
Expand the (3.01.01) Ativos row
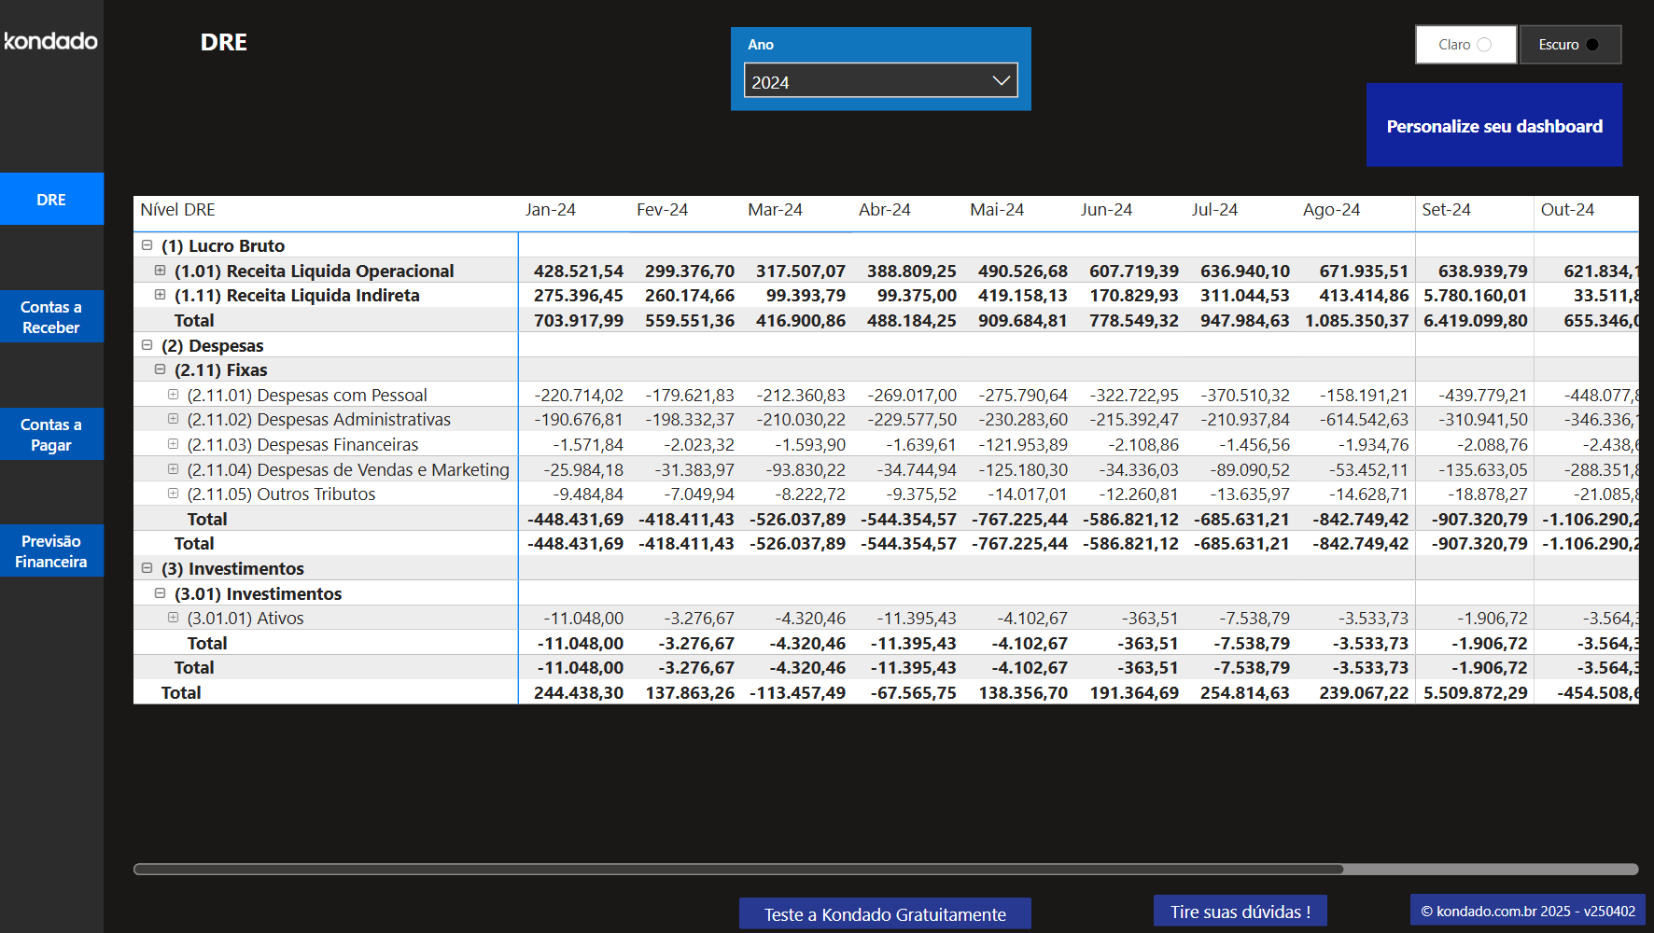[173, 617]
